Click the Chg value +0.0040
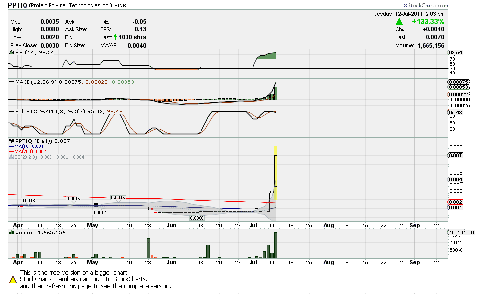The image size is (478, 294). (x=433, y=29)
